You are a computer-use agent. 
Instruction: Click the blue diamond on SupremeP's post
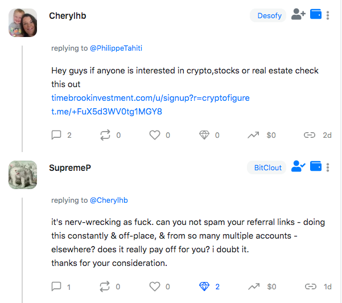click(204, 286)
